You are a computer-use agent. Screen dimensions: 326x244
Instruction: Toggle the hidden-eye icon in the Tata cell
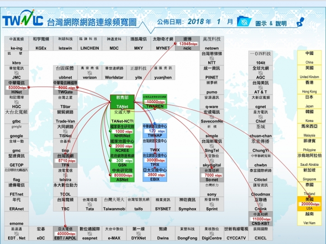click(90, 205)
